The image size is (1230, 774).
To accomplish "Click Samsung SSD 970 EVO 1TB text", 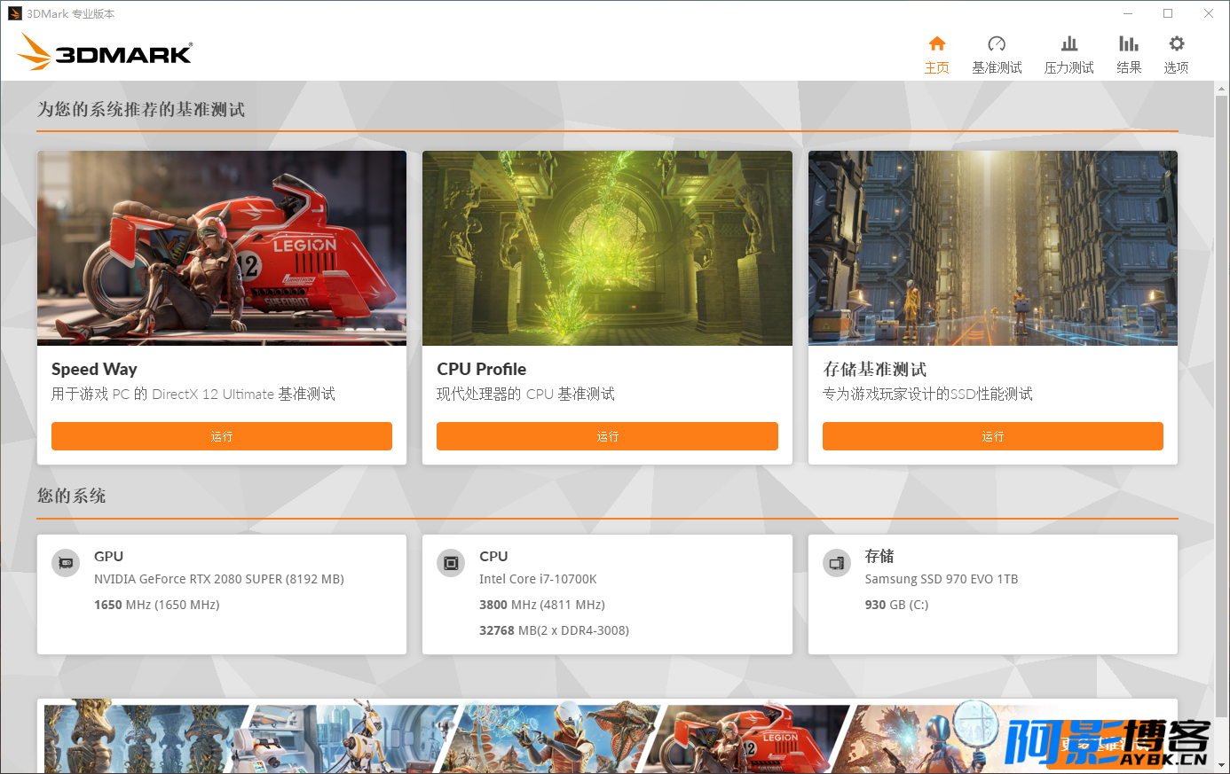I will (942, 579).
